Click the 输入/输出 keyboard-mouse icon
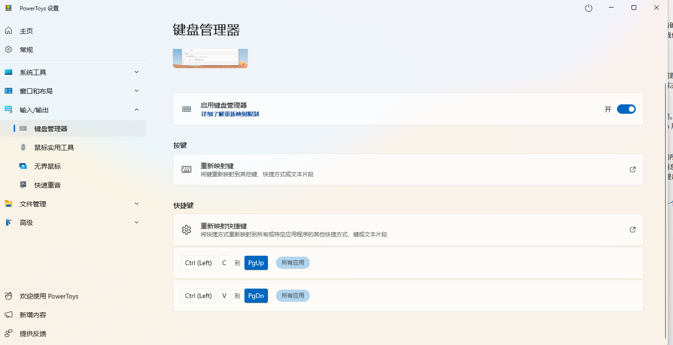Screen dimensions: 673x345 (x=8, y=110)
